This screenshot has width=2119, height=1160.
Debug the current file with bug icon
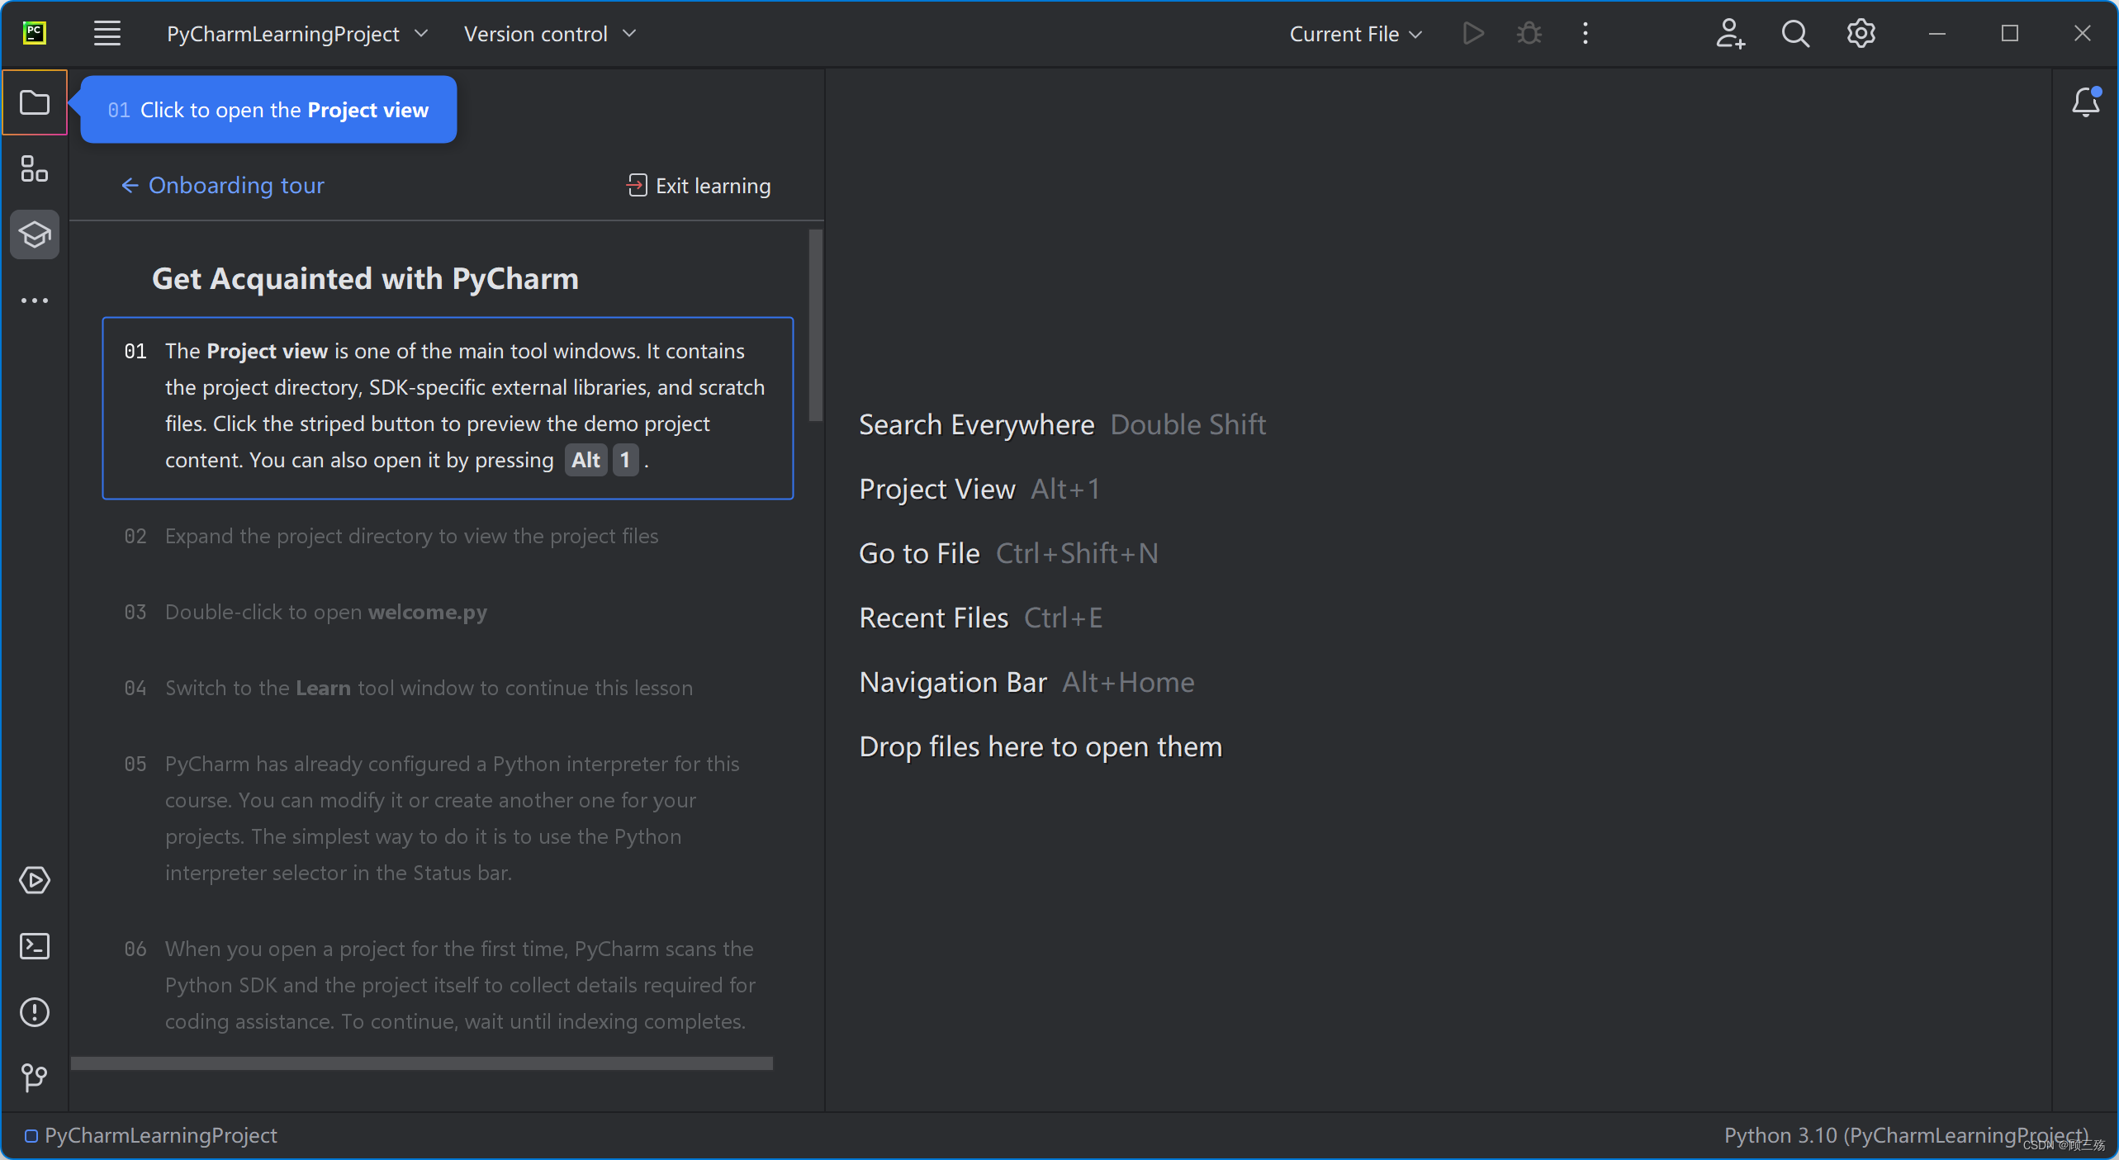pyautogui.click(x=1529, y=34)
